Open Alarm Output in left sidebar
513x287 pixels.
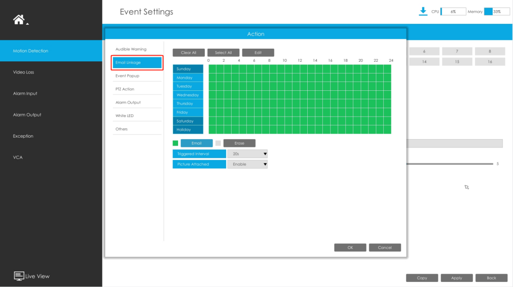[51, 115]
